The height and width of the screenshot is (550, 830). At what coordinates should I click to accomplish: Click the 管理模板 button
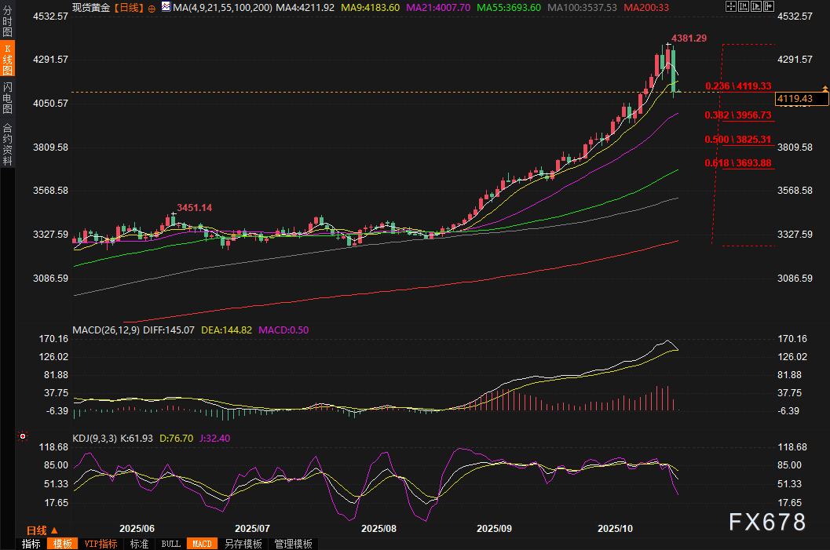[293, 544]
